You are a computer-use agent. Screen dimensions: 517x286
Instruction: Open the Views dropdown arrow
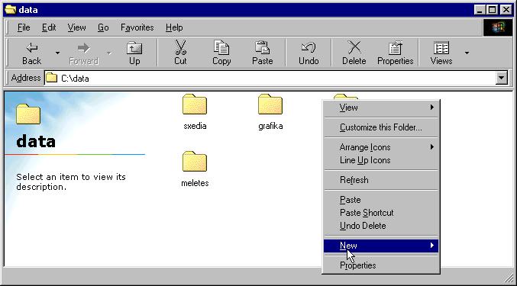[x=467, y=53]
